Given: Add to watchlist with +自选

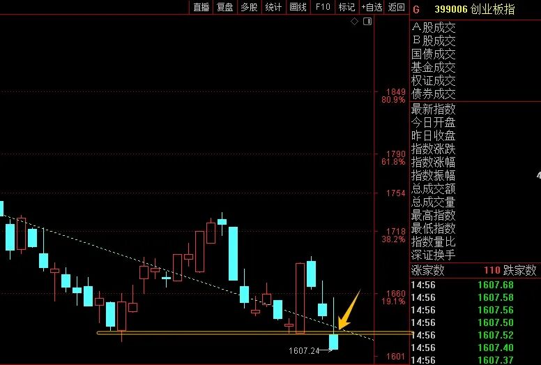Looking at the screenshot, I should [x=372, y=7].
